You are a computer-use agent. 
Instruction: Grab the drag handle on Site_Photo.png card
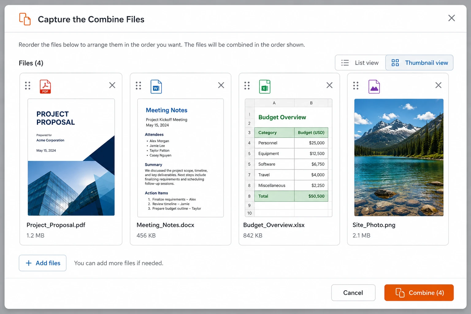pyautogui.click(x=356, y=86)
